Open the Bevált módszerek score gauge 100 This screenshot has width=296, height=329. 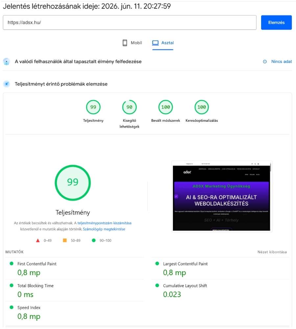[165, 107]
